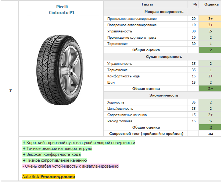
Task: Select 'Скоростной тест (пройден/не пройден)' label
Action: [x=146, y=134]
